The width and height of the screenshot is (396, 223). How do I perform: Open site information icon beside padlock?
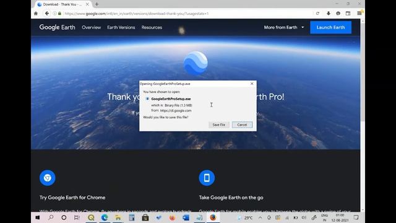point(54,14)
